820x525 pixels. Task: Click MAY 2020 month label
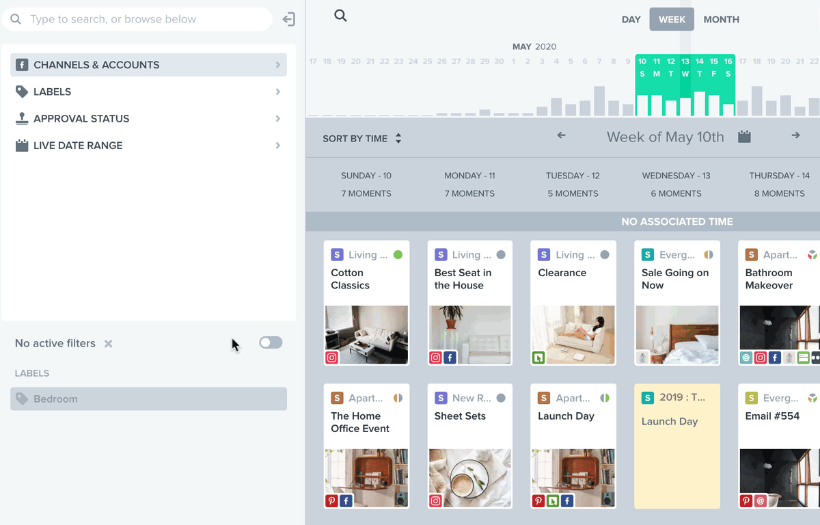pos(534,46)
